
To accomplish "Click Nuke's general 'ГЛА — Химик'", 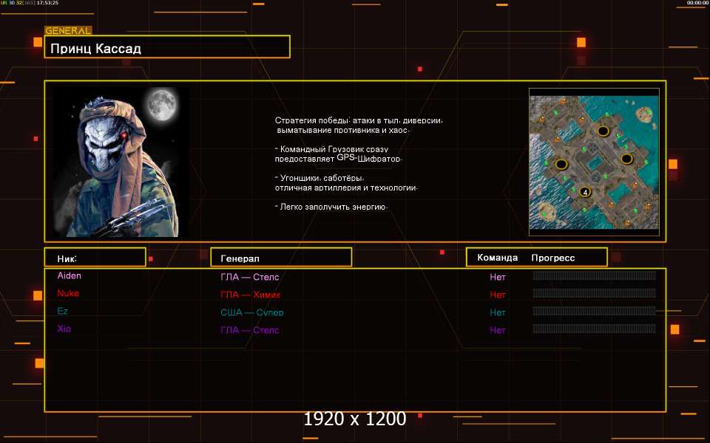I will pos(251,295).
